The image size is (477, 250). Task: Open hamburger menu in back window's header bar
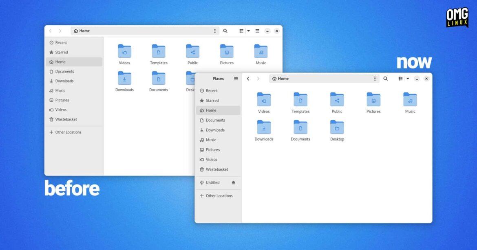coord(257,31)
